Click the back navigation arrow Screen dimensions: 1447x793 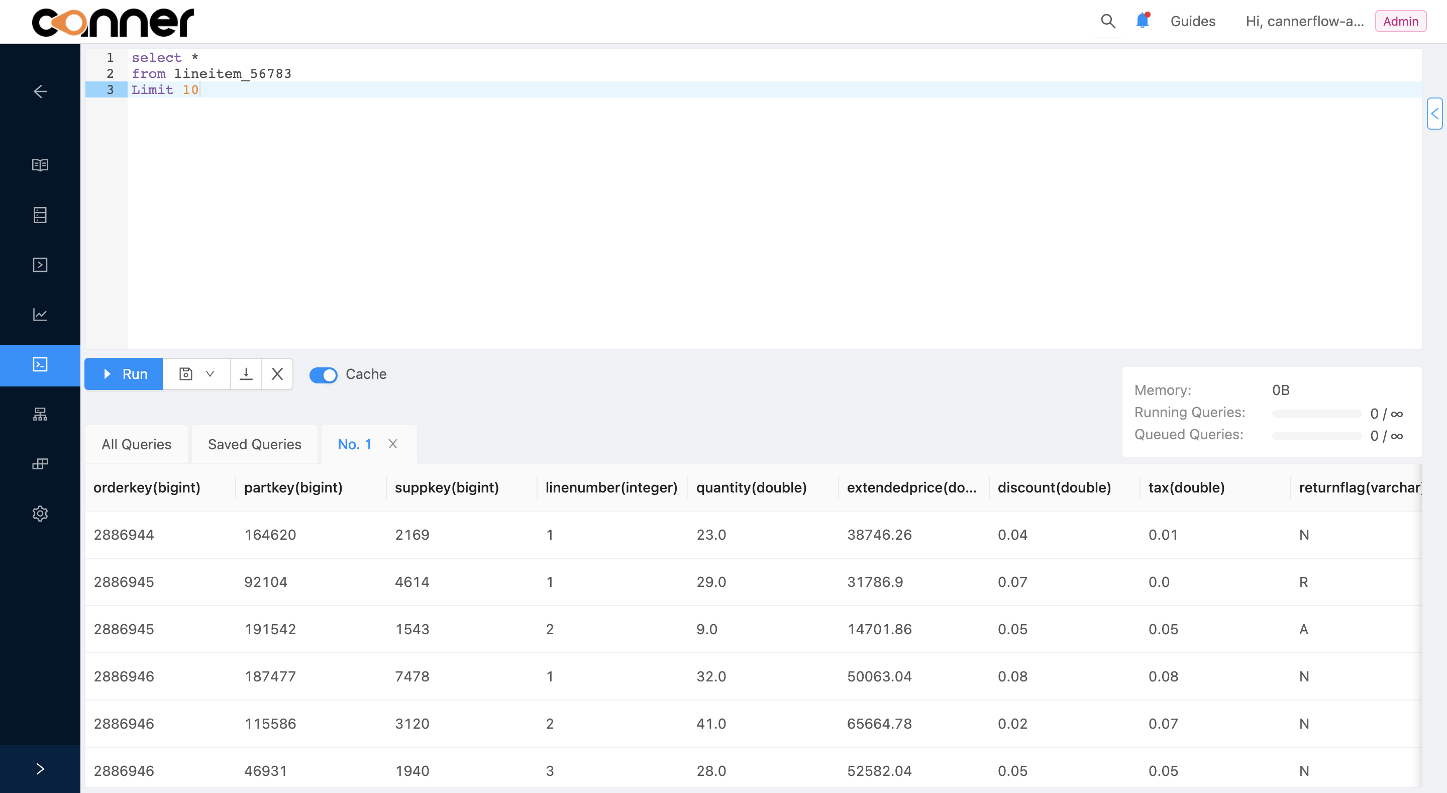click(x=40, y=91)
